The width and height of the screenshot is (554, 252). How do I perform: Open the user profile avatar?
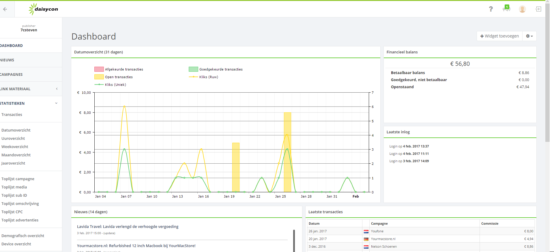coord(522,9)
